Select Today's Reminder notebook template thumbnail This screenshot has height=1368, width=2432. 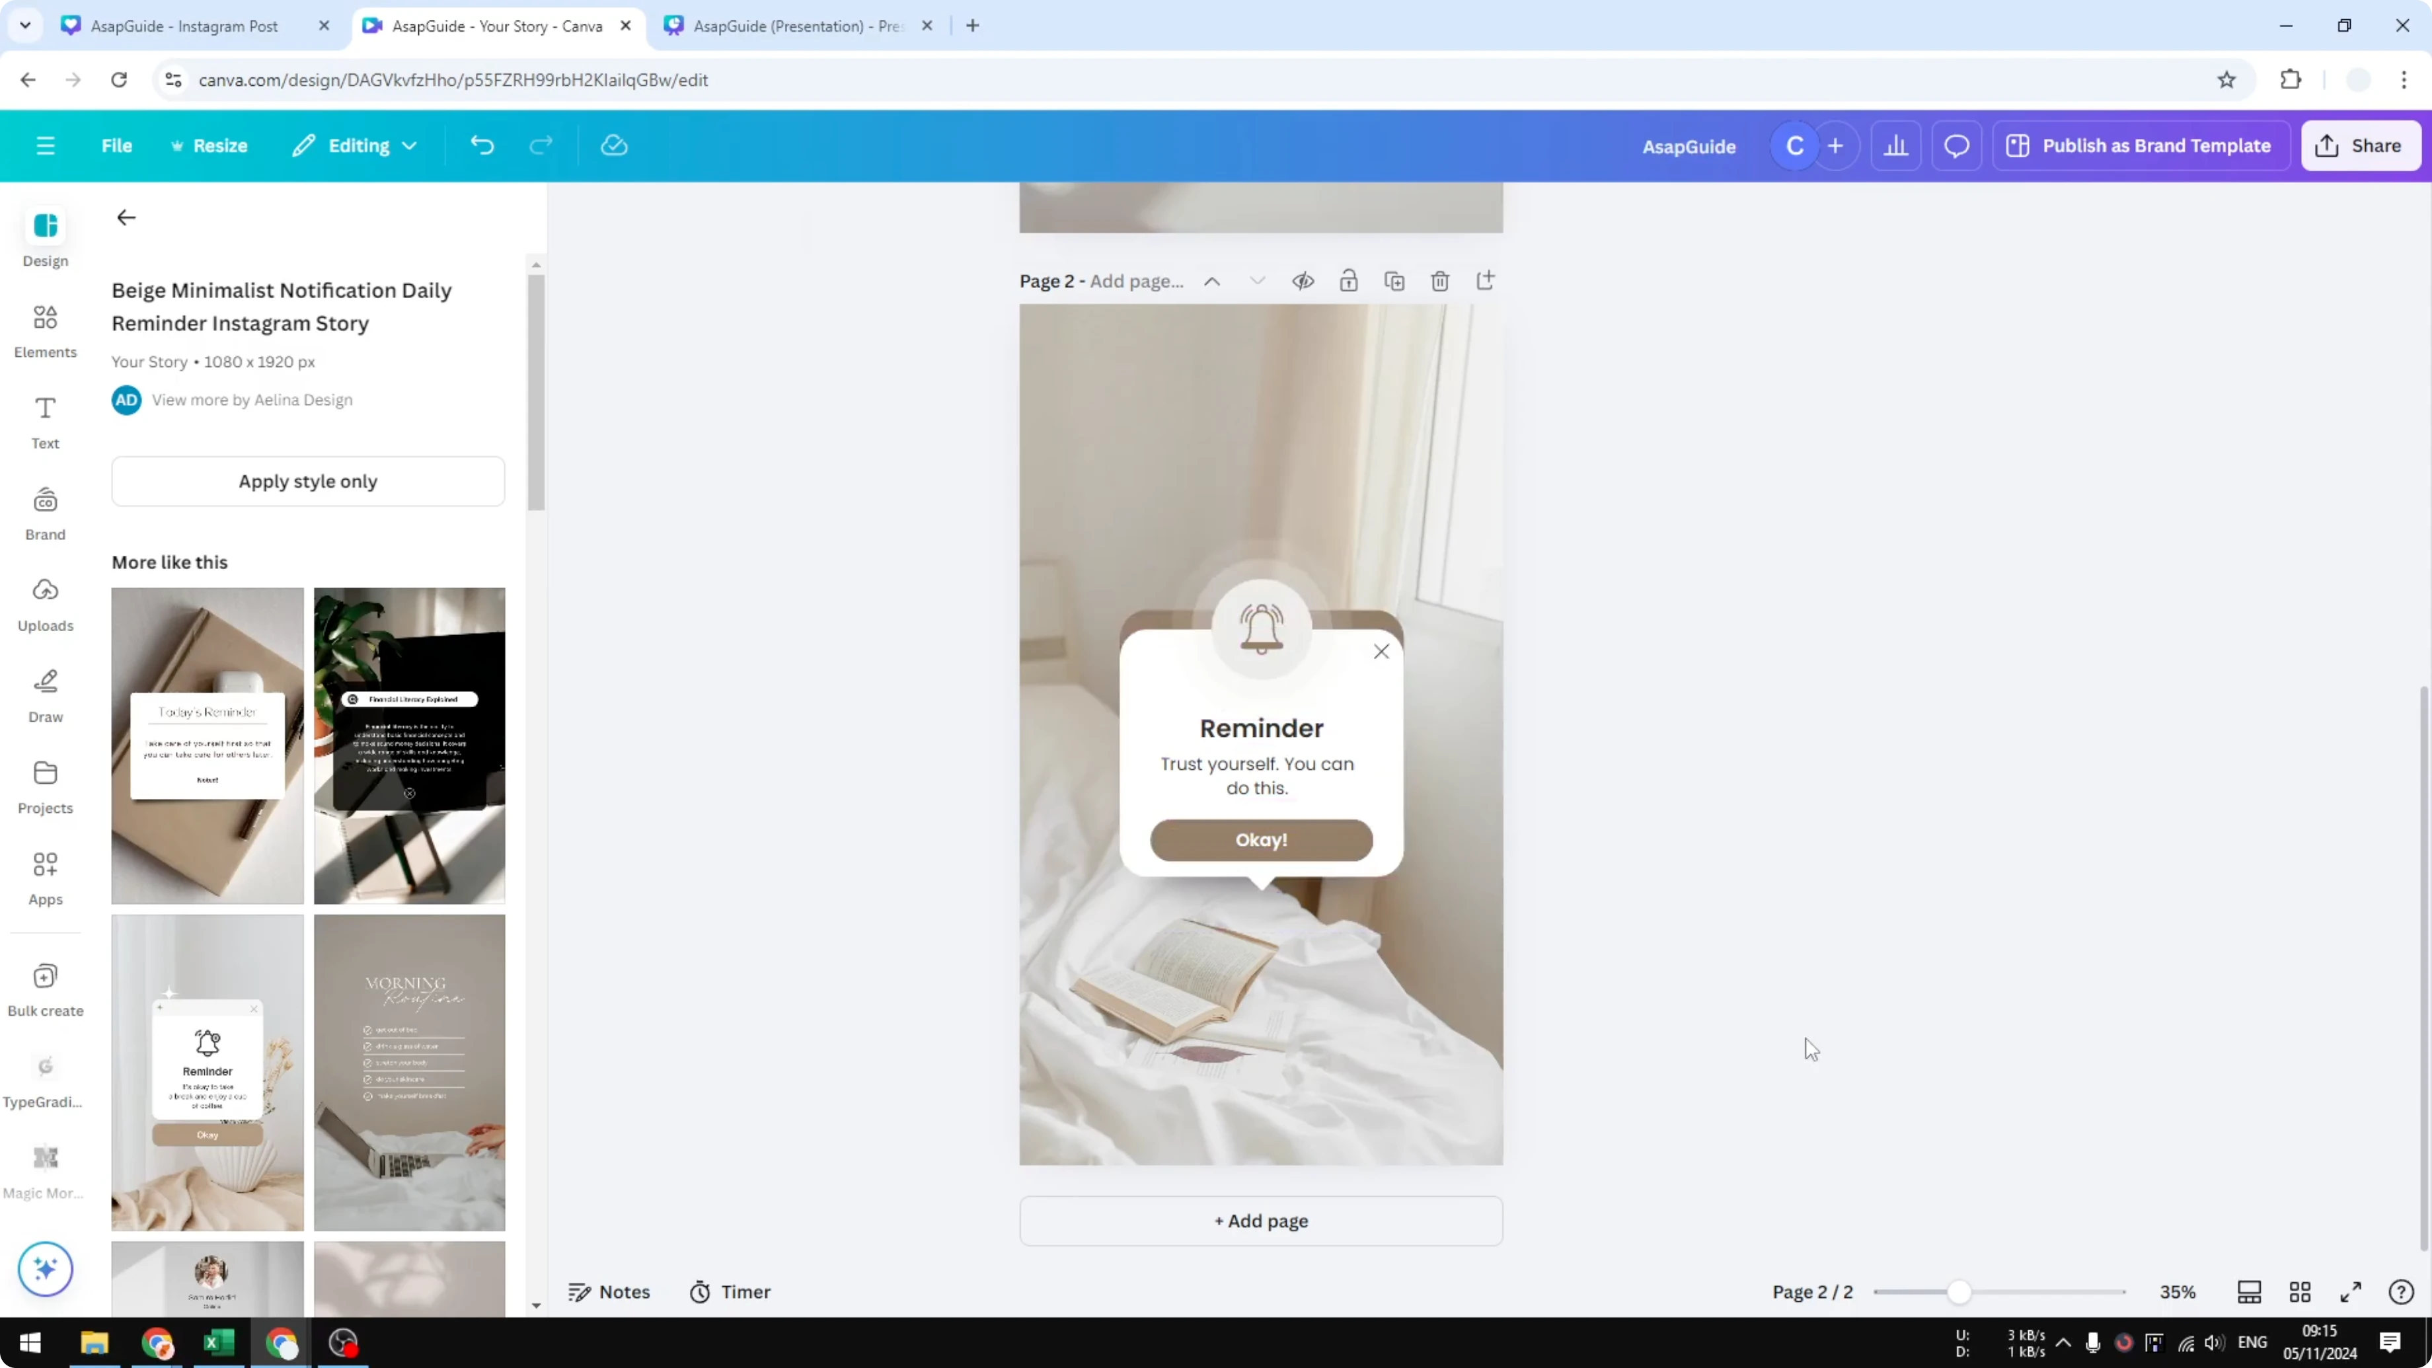click(x=208, y=746)
